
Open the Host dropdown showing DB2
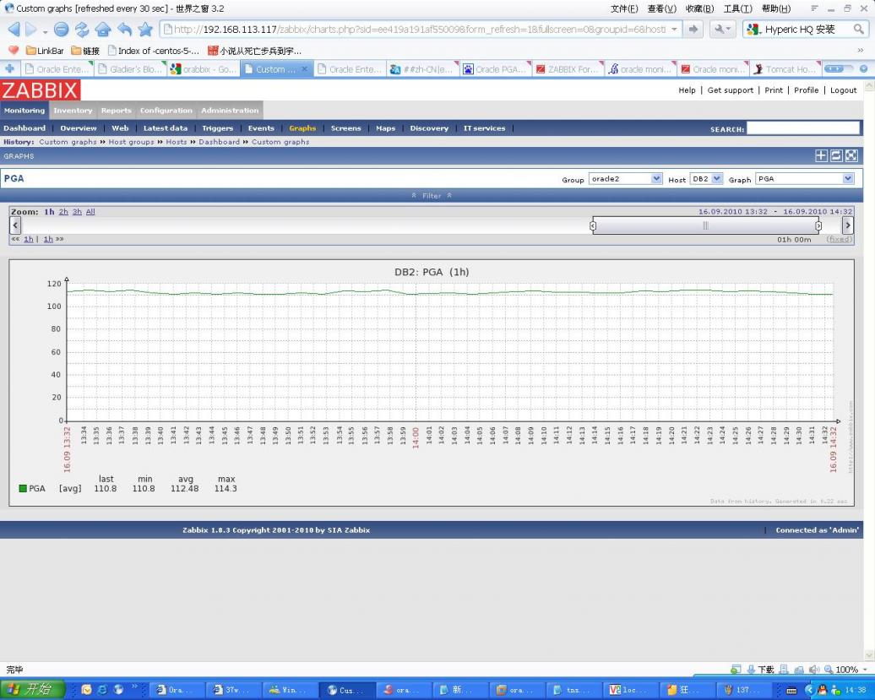706,179
